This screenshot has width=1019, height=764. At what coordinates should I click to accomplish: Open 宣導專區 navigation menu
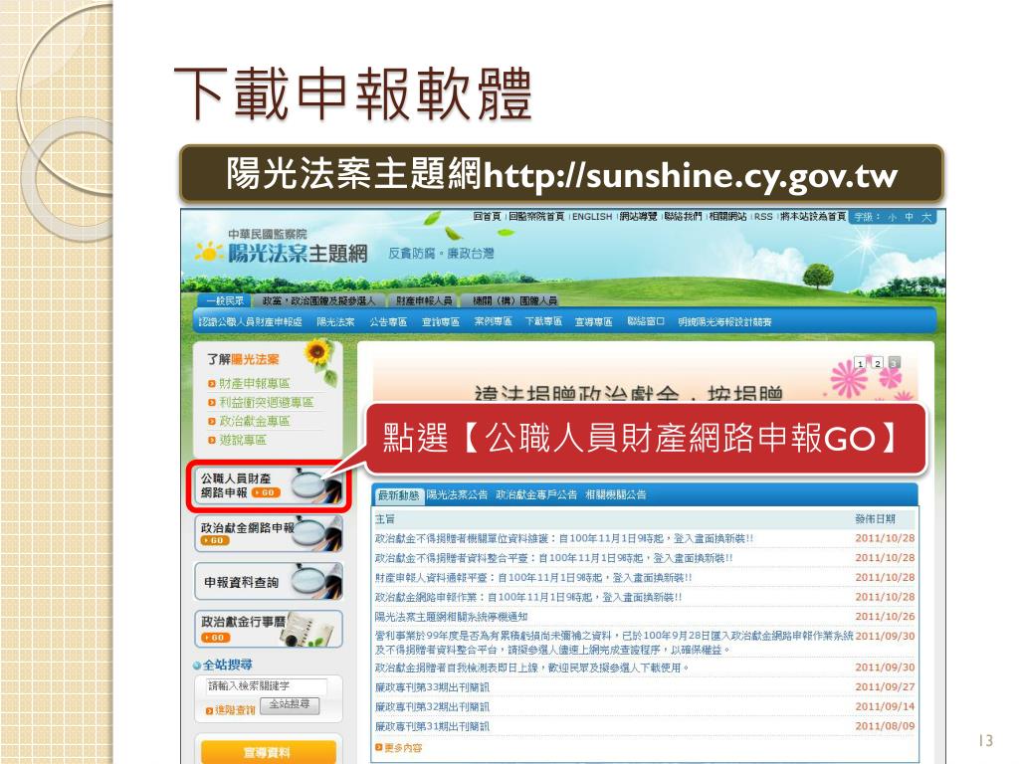[593, 321]
